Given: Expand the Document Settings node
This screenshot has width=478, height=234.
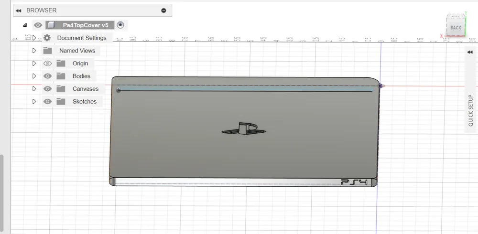Looking at the screenshot, I should [34, 38].
